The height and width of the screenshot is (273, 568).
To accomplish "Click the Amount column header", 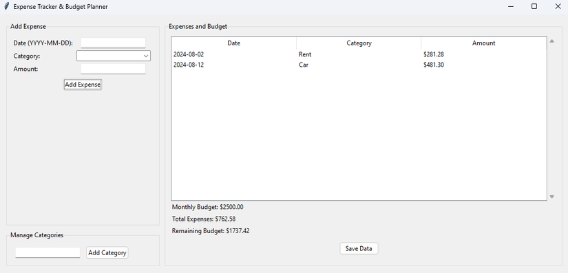I will [x=483, y=43].
